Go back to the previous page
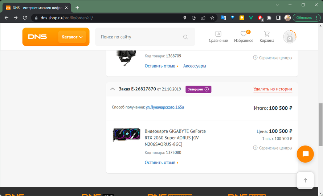Viewport: 323px width, 196px height. (x=7, y=18)
